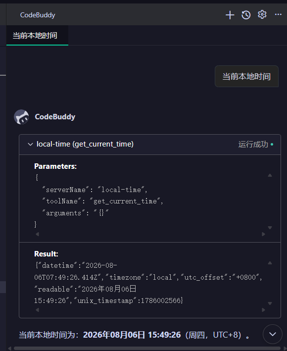The image size is (287, 351).
Task: Click the bottom horizontal panel scrollbar
Action: [147, 349]
